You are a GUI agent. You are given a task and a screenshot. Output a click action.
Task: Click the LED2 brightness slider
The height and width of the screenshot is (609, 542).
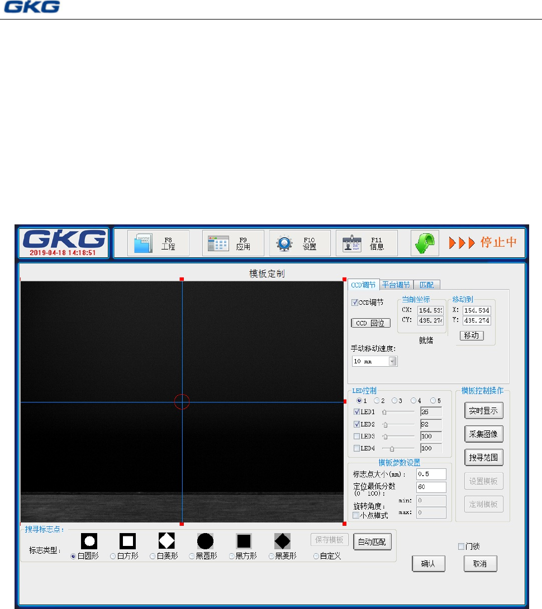click(x=398, y=424)
